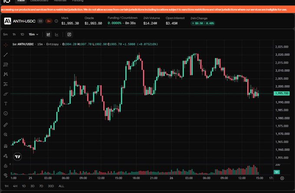Switch chart interval to 1h
Image resolution: width=295 pixels, height=193 pixels.
pyautogui.click(x=14, y=34)
